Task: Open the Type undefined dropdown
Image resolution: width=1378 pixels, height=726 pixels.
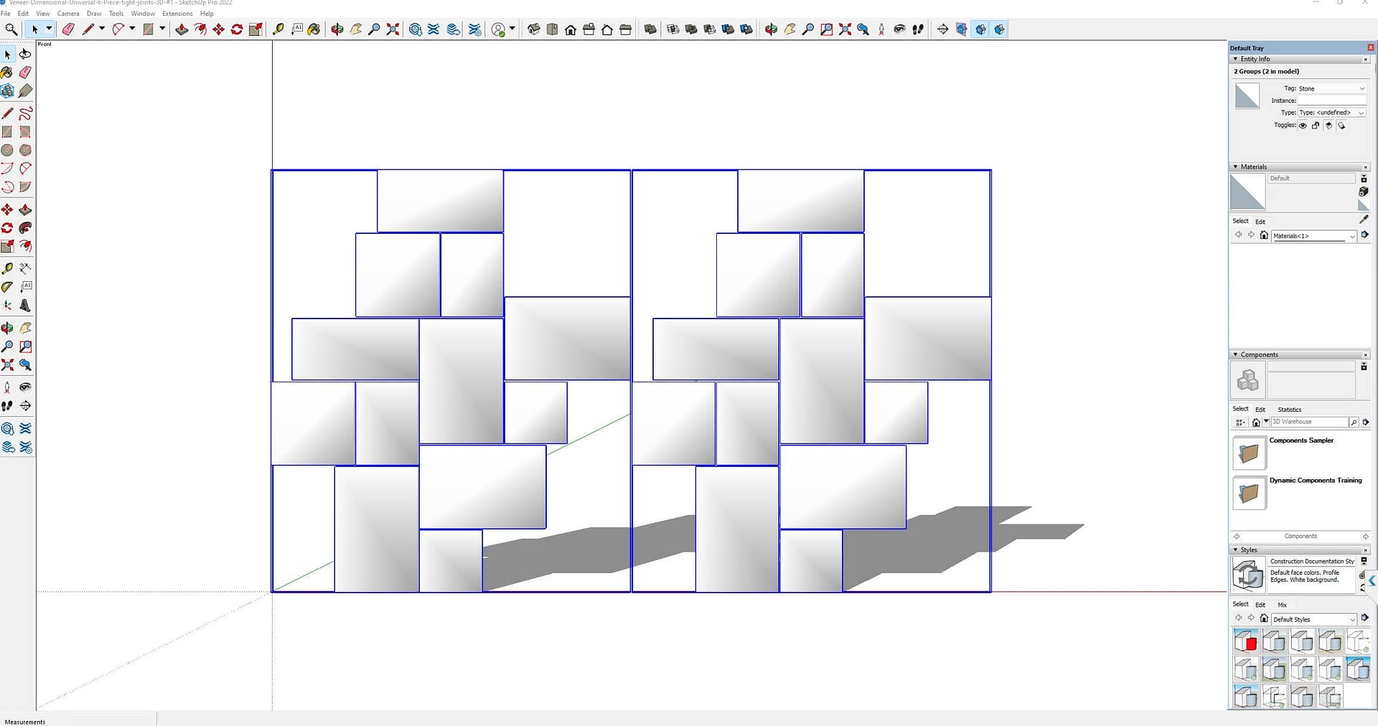Action: 1331,113
